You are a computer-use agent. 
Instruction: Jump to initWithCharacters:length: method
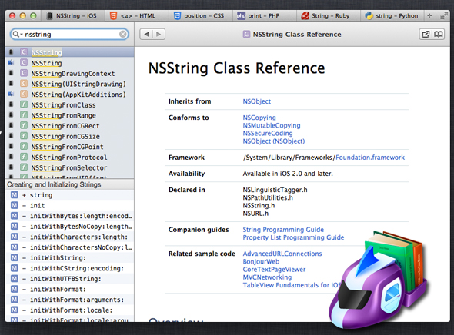69,237
